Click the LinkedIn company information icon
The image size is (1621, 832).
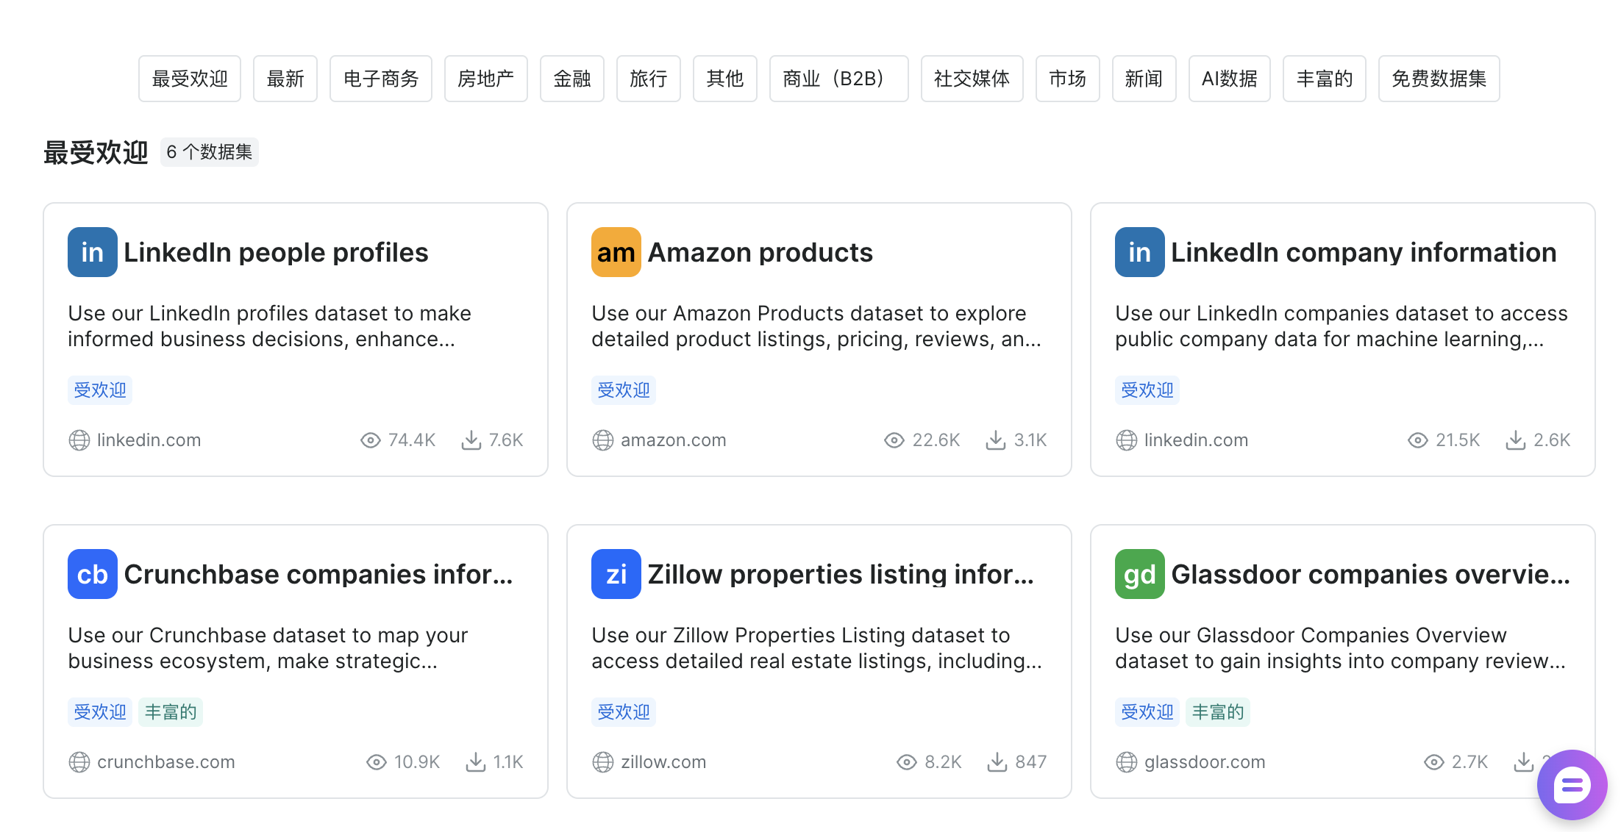pyautogui.click(x=1139, y=251)
